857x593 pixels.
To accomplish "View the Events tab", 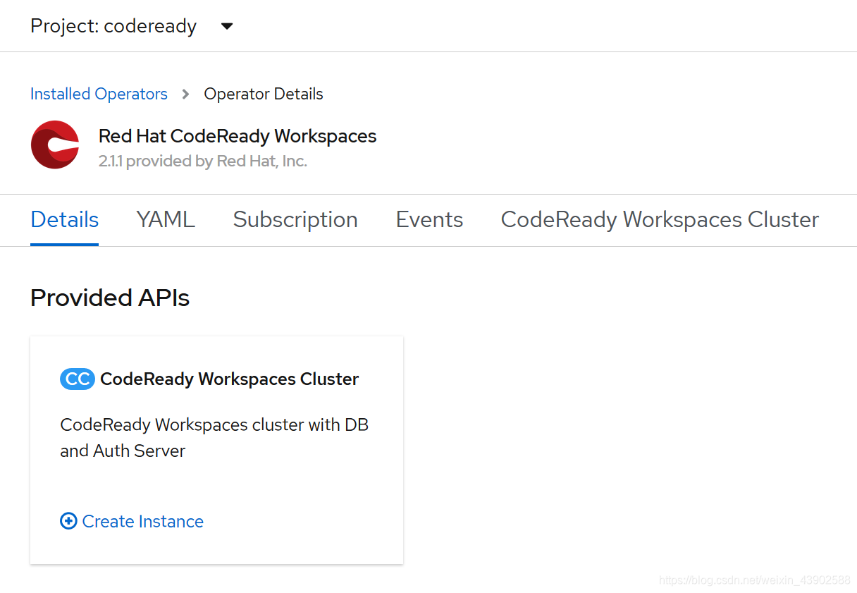I will (429, 220).
